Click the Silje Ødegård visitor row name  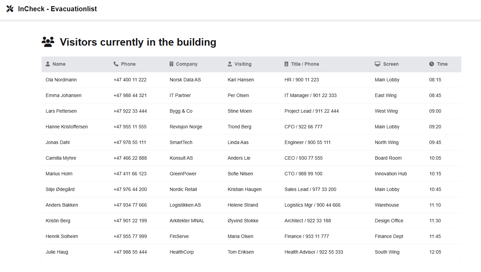[60, 189]
